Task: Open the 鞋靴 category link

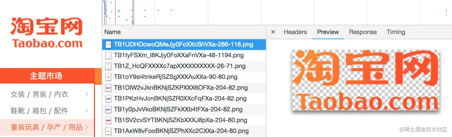Action: 18,111
